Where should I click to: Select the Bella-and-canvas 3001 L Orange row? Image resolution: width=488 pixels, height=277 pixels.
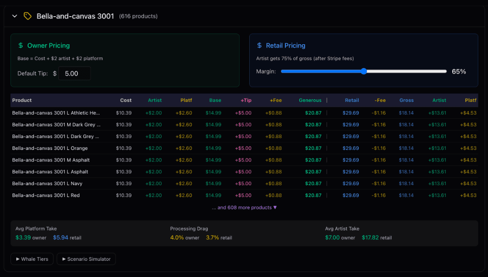coord(49,148)
